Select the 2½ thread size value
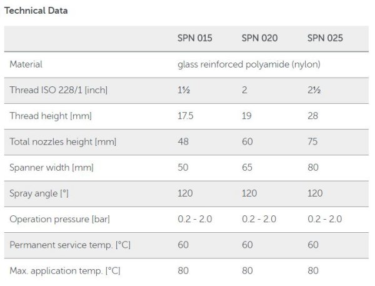The height and width of the screenshot is (286, 375). click(314, 90)
